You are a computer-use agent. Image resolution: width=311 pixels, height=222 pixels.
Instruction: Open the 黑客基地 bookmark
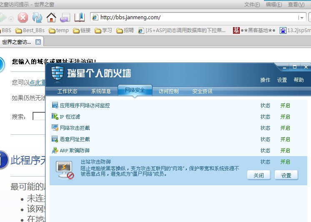pos(254,30)
